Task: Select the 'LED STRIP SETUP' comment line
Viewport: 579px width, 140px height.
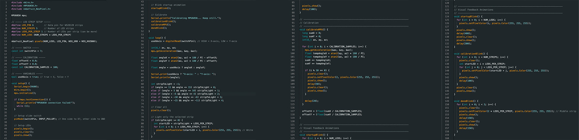Action: pyautogui.click(x=31, y=22)
